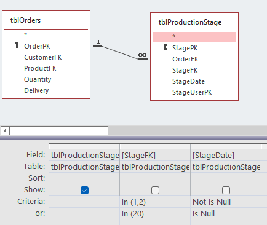Click the Sort cell under [StageFK]
Image resolution: width=267 pixels, height=225 pixels.
[155, 178]
